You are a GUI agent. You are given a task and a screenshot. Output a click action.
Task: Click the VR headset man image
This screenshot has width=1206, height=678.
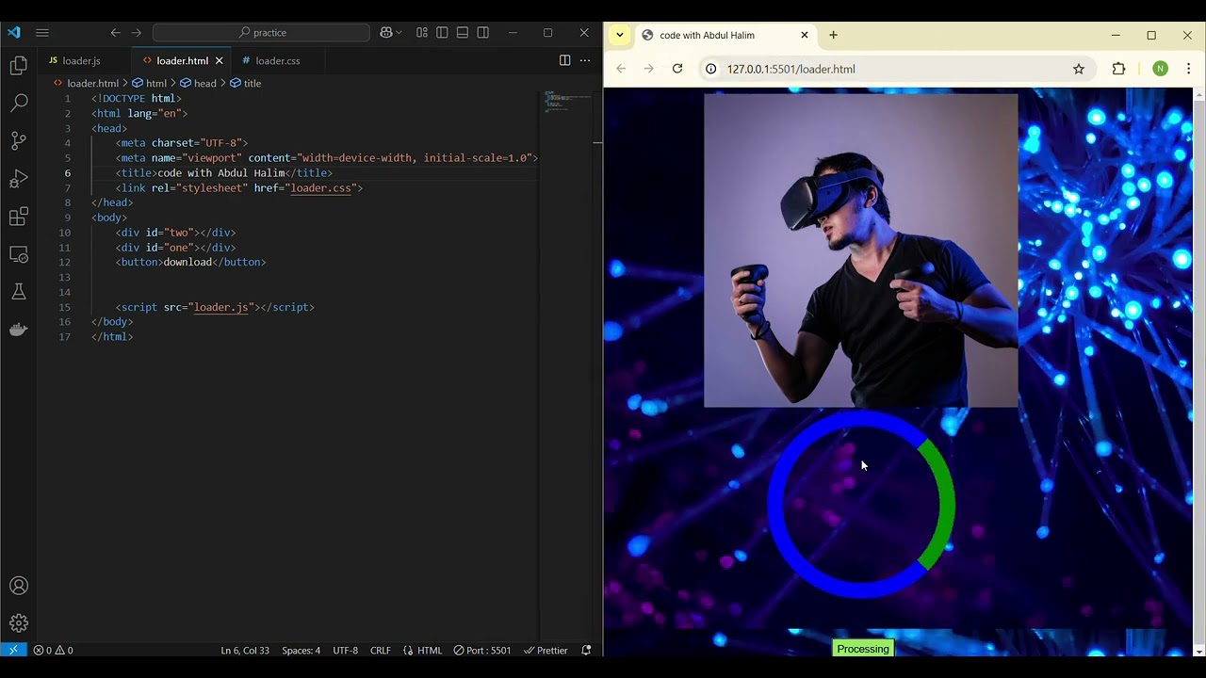point(861,250)
